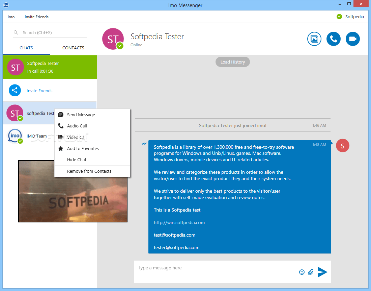
Task: Click the 1:48 AM message timestamp
Action: point(319,145)
